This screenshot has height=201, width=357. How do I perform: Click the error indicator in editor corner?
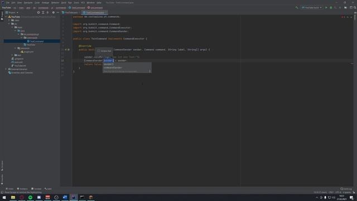[343, 17]
